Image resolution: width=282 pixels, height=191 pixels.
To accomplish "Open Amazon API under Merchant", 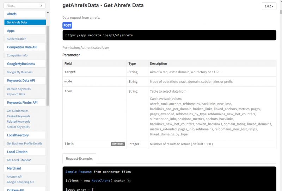I will [15, 177].
